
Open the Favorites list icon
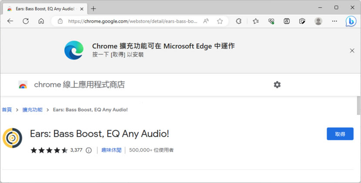coord(256,21)
